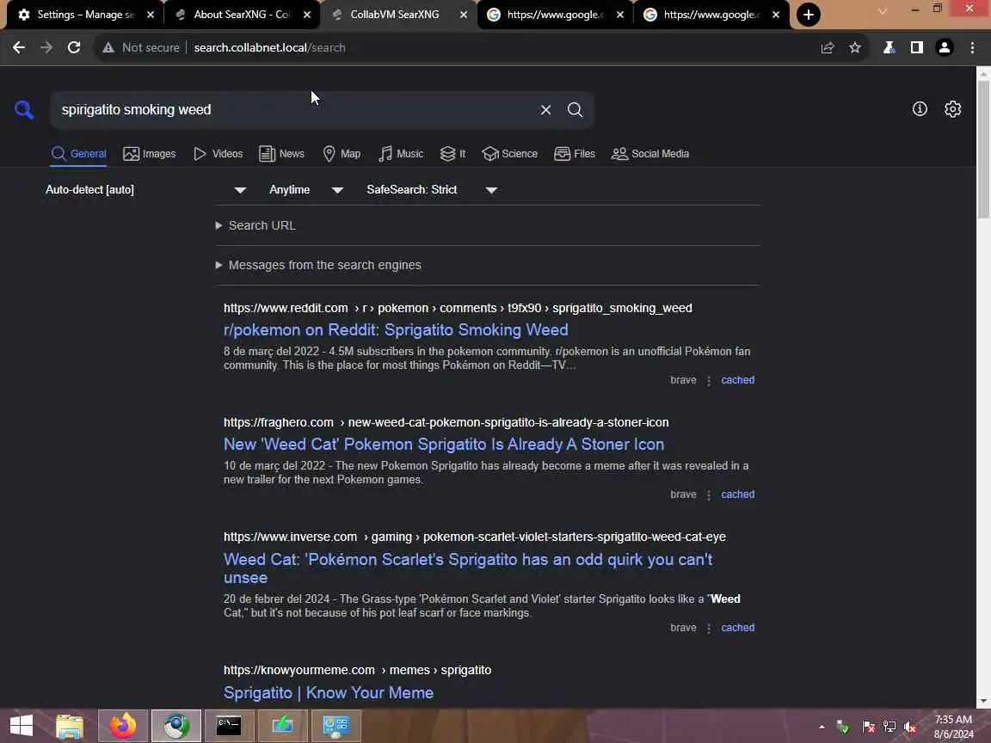Viewport: 991px width, 743px height.
Task: Expand Messages from the search engines
Action: (318, 266)
